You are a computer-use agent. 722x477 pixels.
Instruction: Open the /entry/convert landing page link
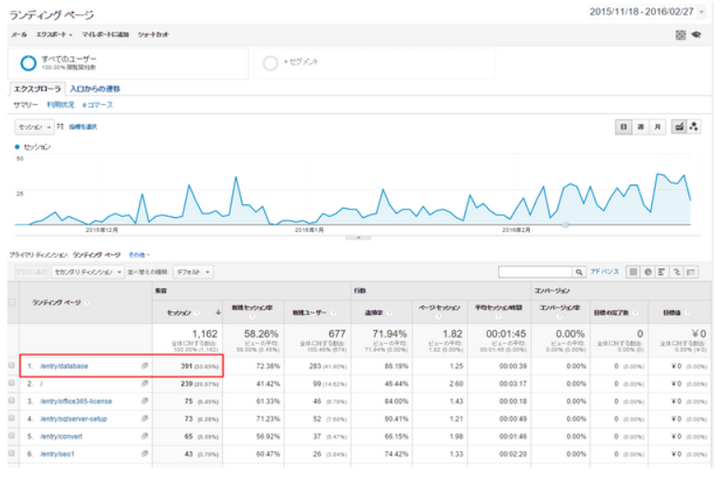coord(62,437)
